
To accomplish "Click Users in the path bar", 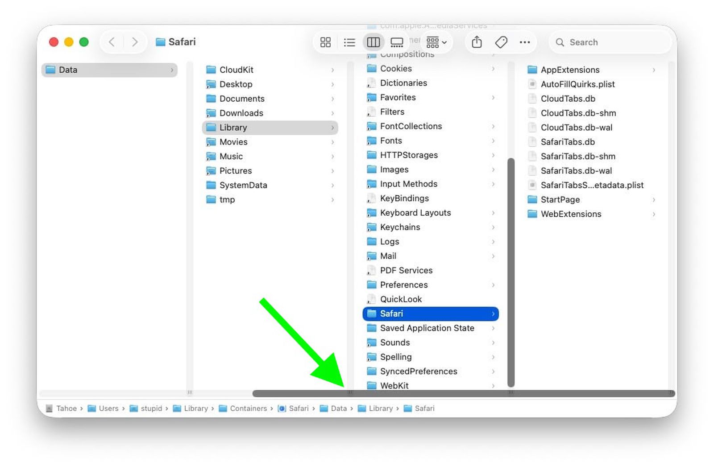I will [108, 408].
